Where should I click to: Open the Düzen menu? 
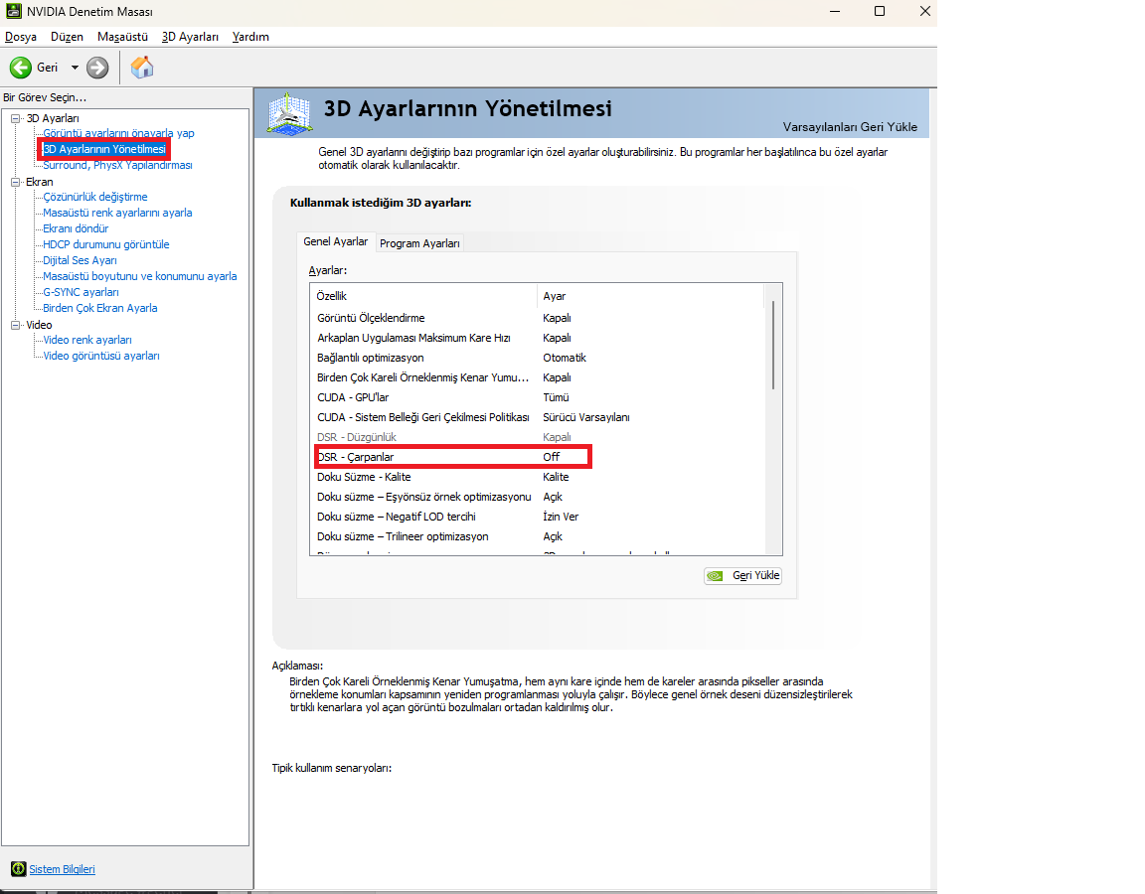(67, 37)
